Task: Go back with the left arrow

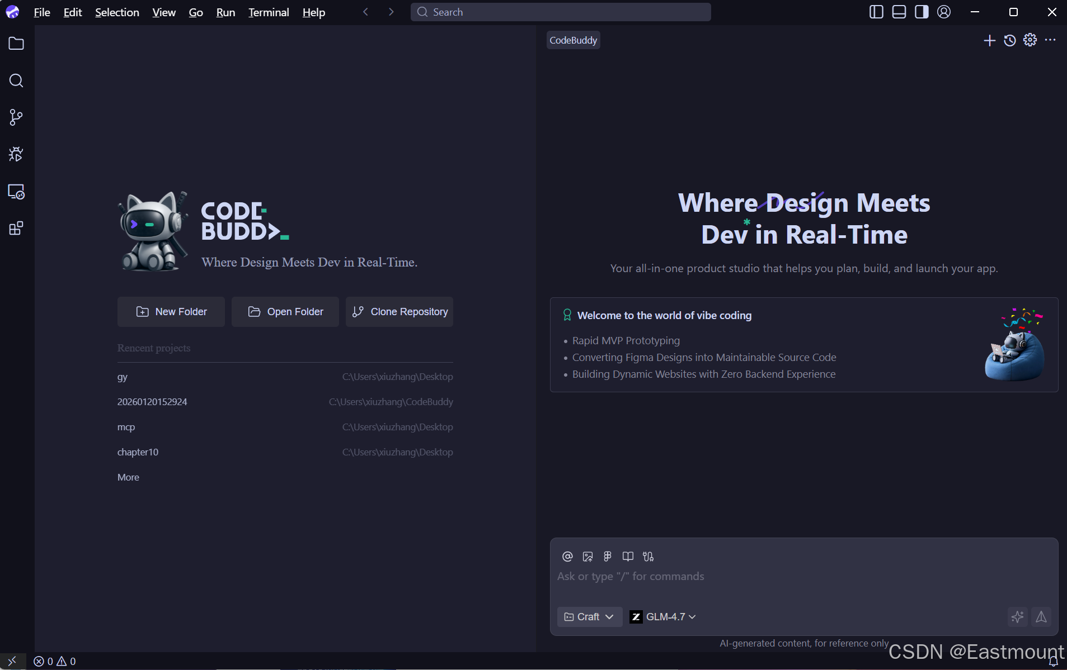Action: click(x=365, y=12)
